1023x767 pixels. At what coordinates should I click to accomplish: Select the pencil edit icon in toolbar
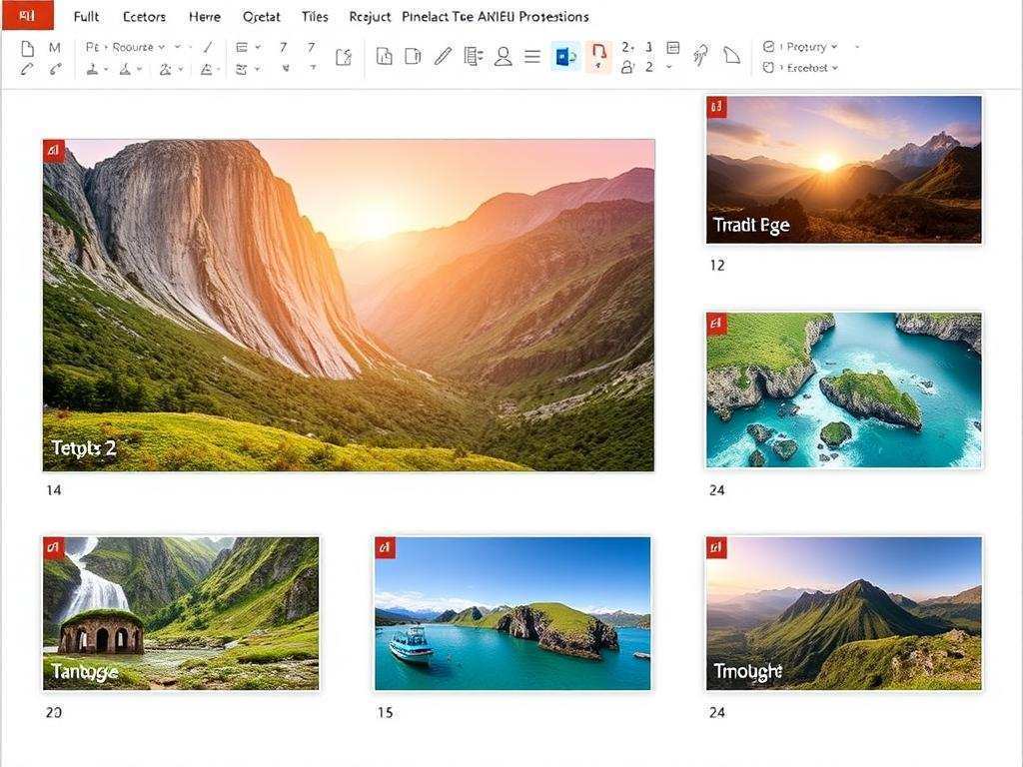click(443, 57)
